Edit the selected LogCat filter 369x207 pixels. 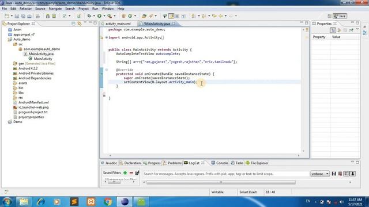137,173
